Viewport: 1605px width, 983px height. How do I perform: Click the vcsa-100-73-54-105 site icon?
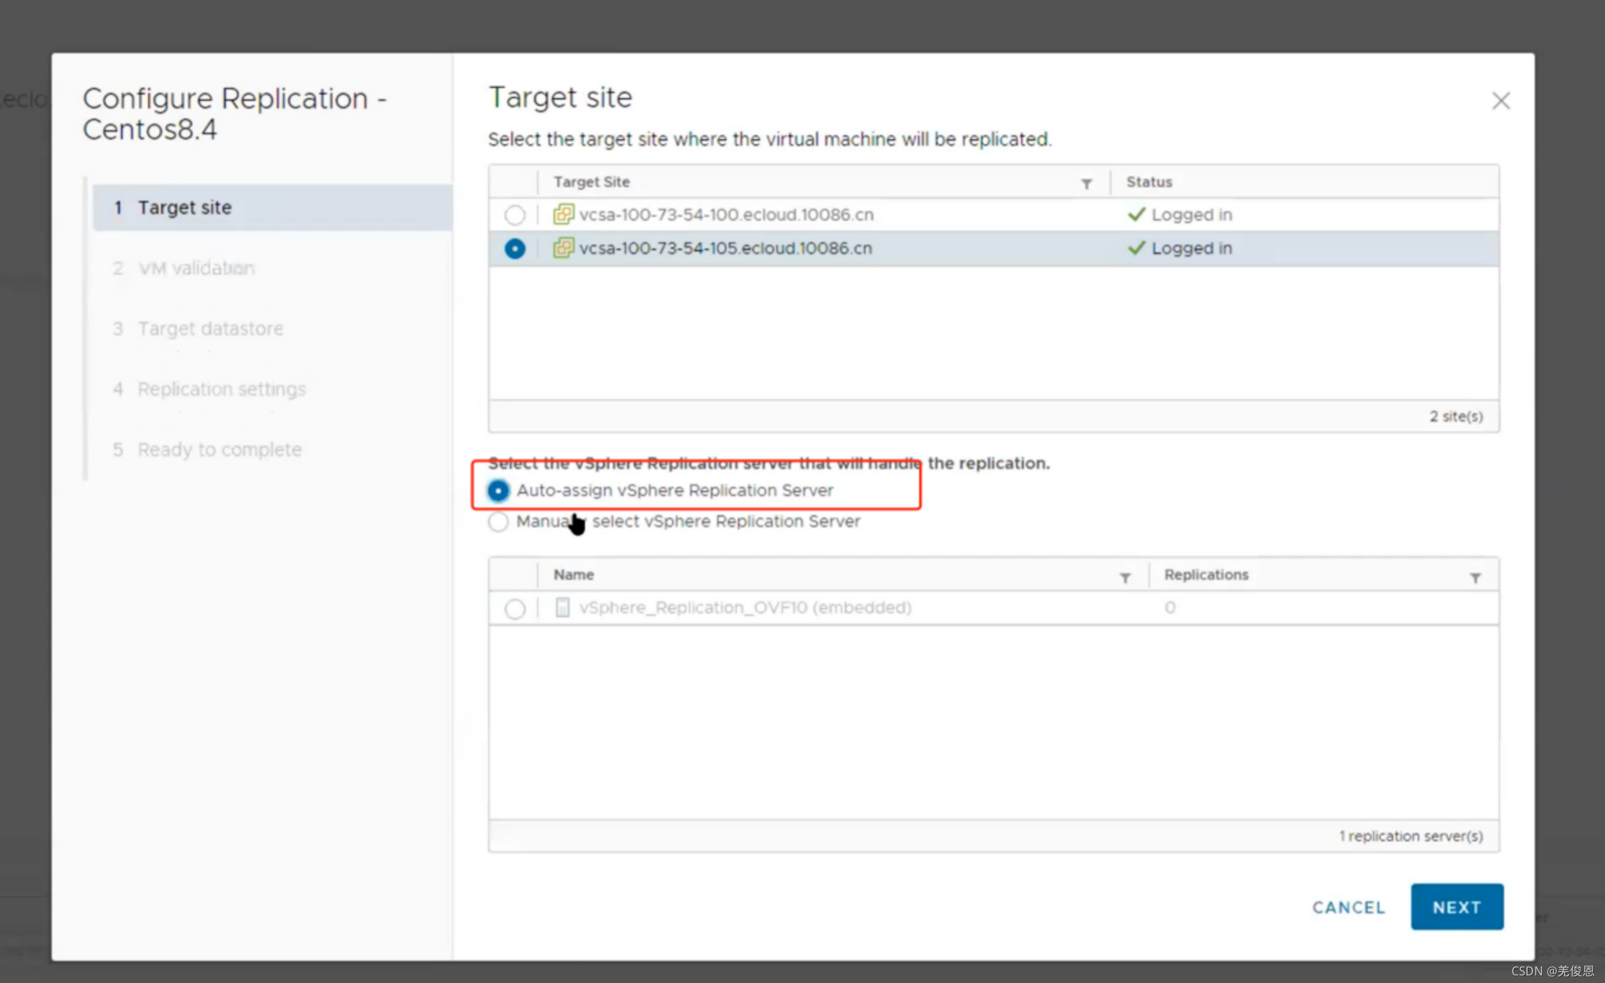pos(563,248)
